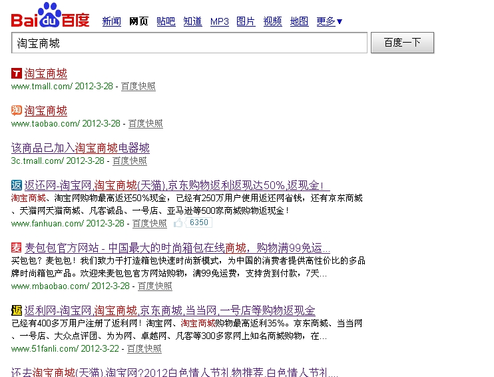The width and height of the screenshot is (494, 377).
Task: Open the 该商品已加入淘宝商城电器城 result
Action: pyautogui.click(x=80, y=148)
